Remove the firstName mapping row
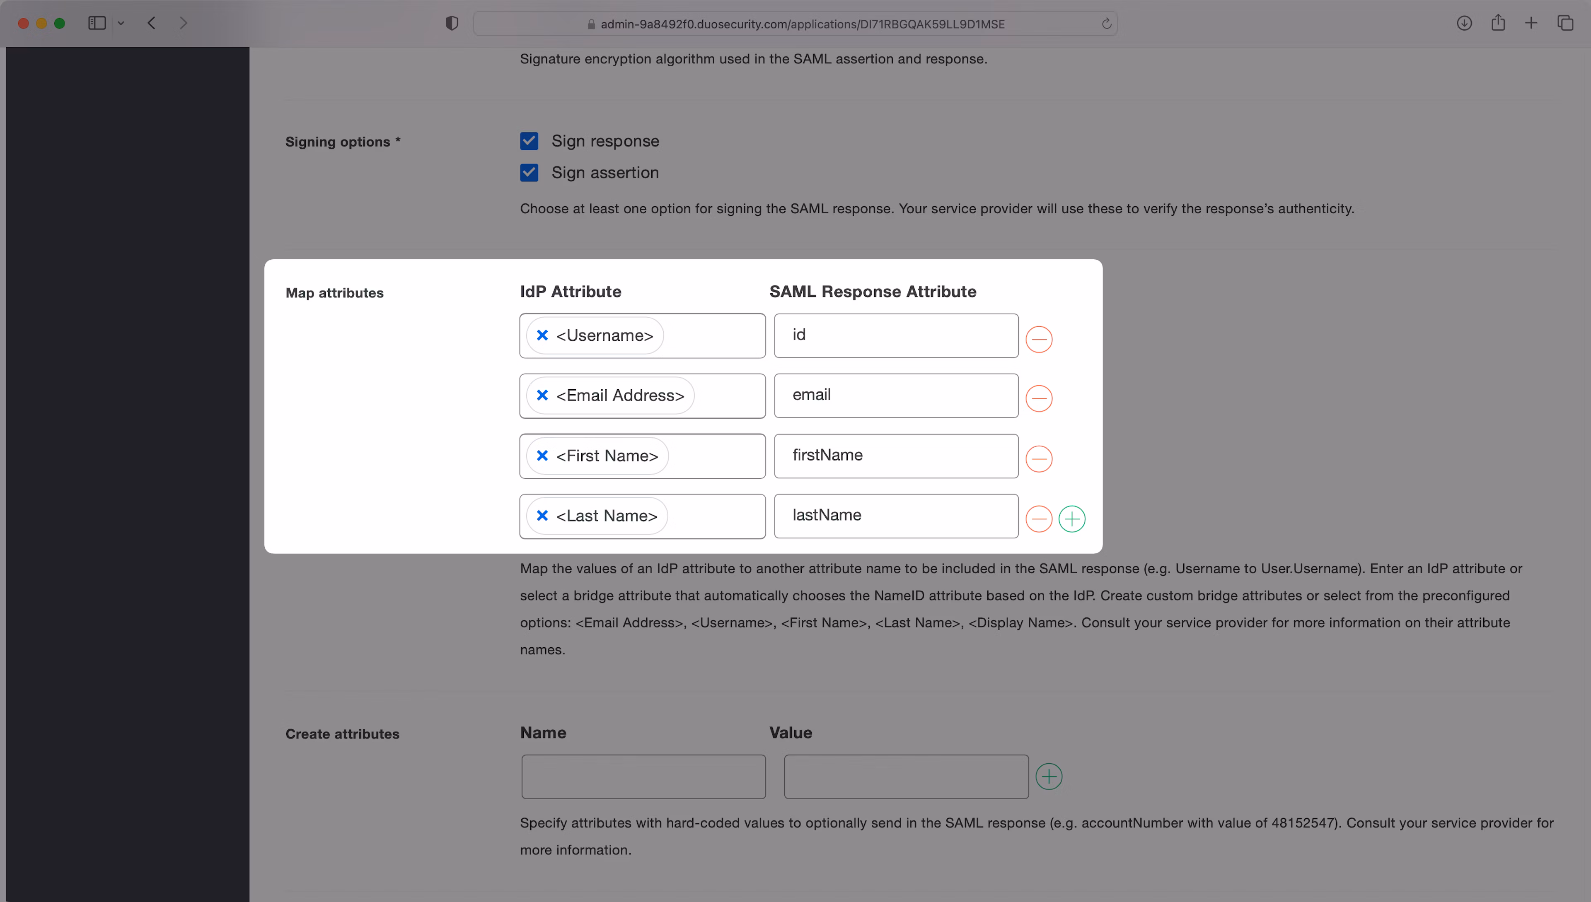 (x=1039, y=458)
